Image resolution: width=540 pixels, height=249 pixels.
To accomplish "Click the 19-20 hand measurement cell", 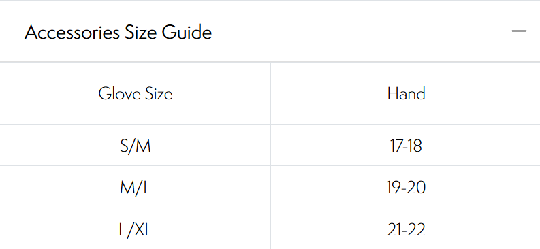I will coord(406,188).
